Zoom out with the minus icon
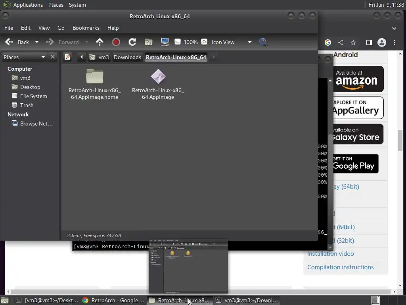This screenshot has height=305, width=406. tap(178, 42)
